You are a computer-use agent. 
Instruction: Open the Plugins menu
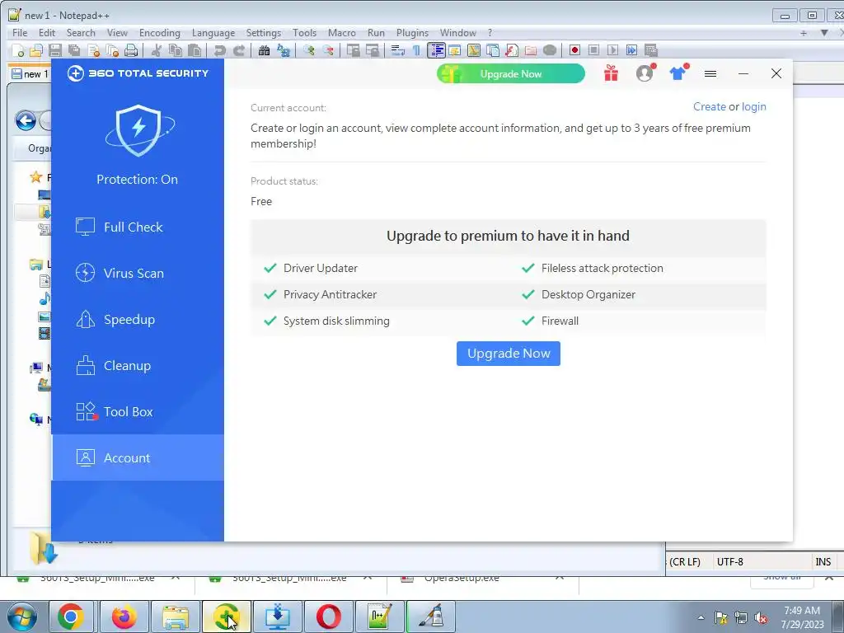tap(412, 33)
